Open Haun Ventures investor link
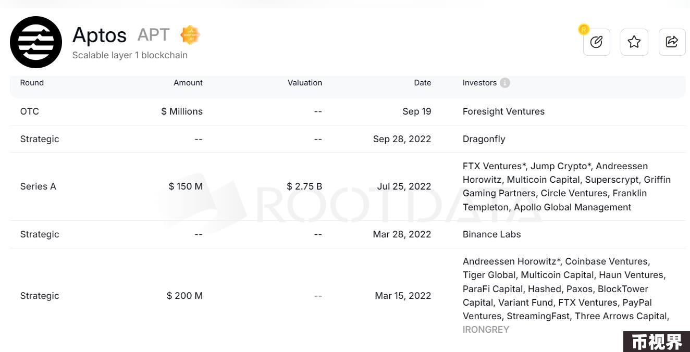 [x=631, y=275]
